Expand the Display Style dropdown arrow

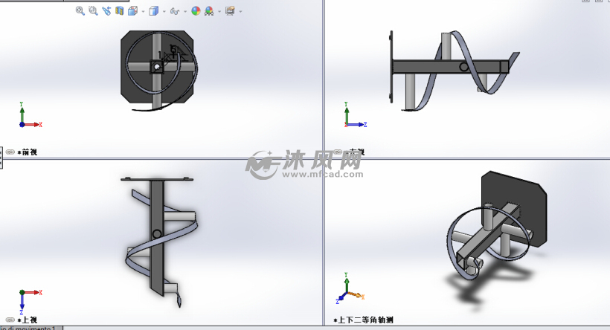click(x=164, y=11)
